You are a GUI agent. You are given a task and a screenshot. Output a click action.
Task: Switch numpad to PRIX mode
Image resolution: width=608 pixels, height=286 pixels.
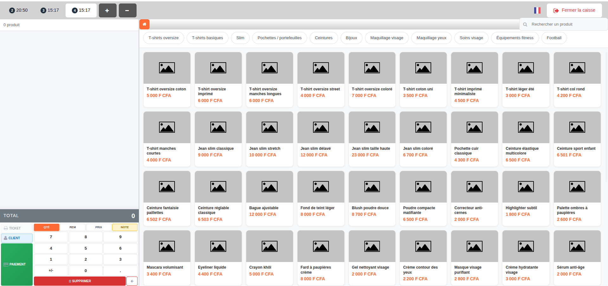(99, 227)
